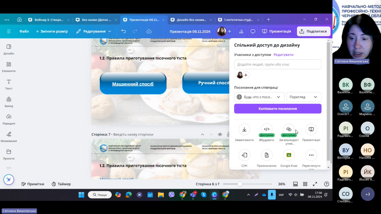
Task: Open the comments speech bubble icon
Action: click(253, 31)
